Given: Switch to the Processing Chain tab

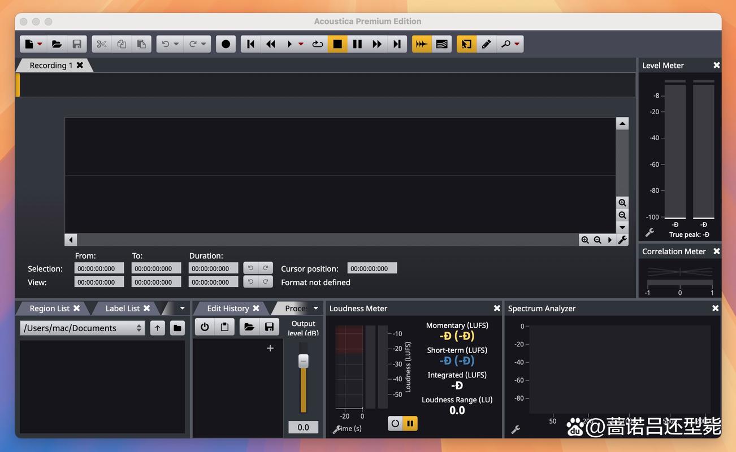Looking at the screenshot, I should [296, 308].
